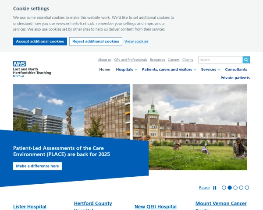
Task: Select the first carousel slide dot
Action: [x=224, y=188]
